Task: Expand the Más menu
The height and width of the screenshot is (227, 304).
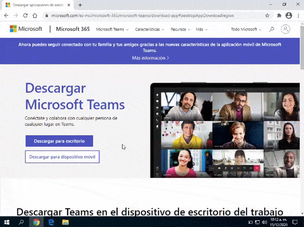Action: [x=202, y=29]
